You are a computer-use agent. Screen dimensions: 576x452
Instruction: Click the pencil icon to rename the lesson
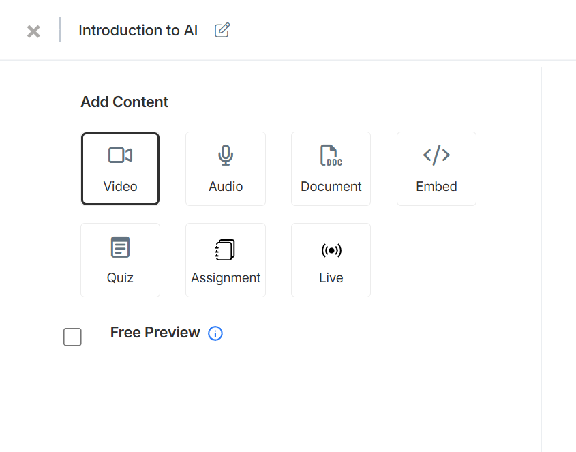click(x=222, y=30)
